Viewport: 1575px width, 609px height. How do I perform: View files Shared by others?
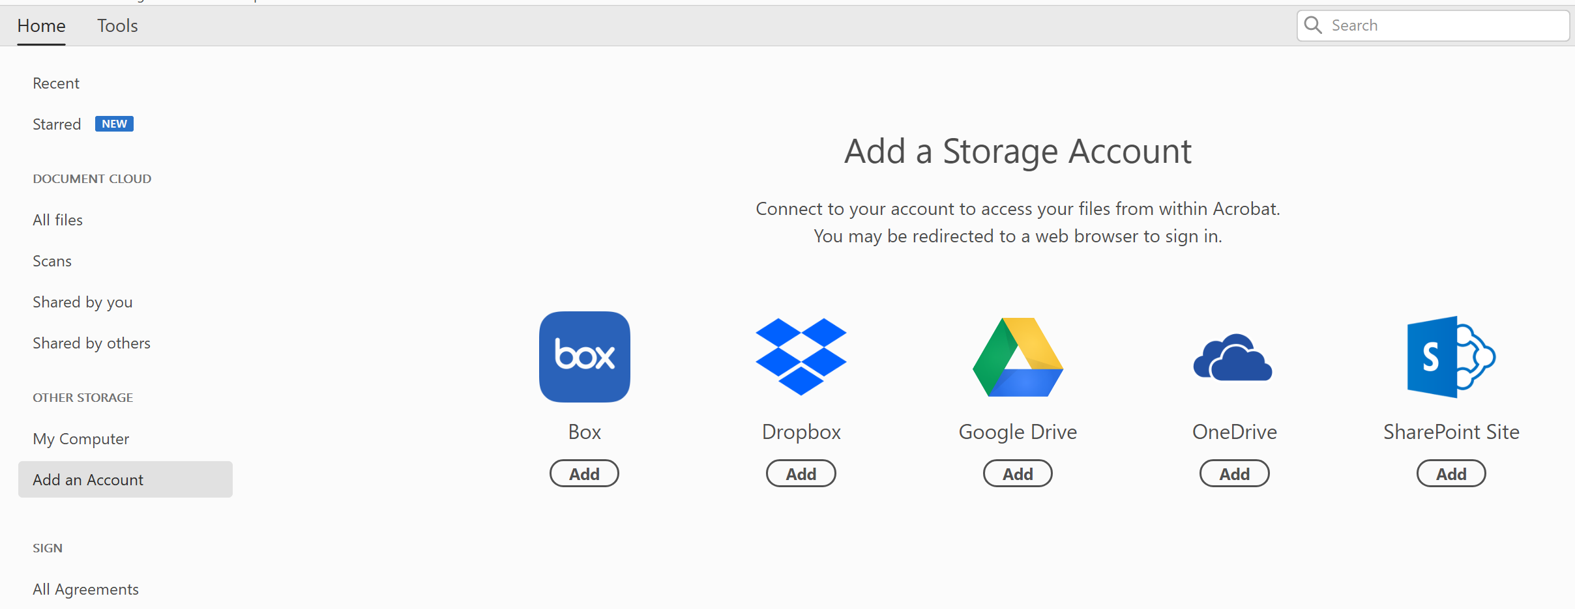click(x=91, y=343)
